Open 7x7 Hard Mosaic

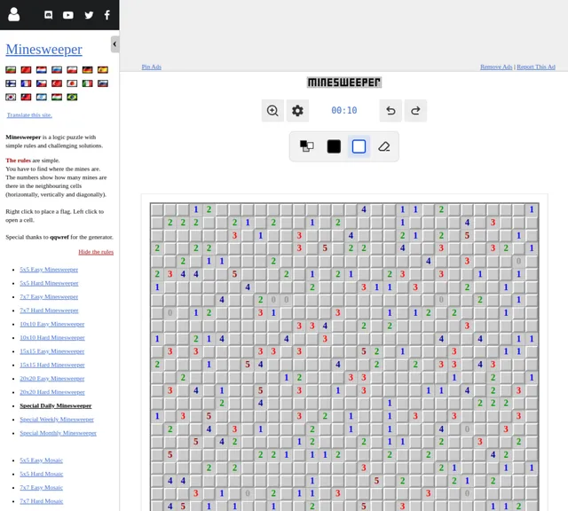pos(42,501)
